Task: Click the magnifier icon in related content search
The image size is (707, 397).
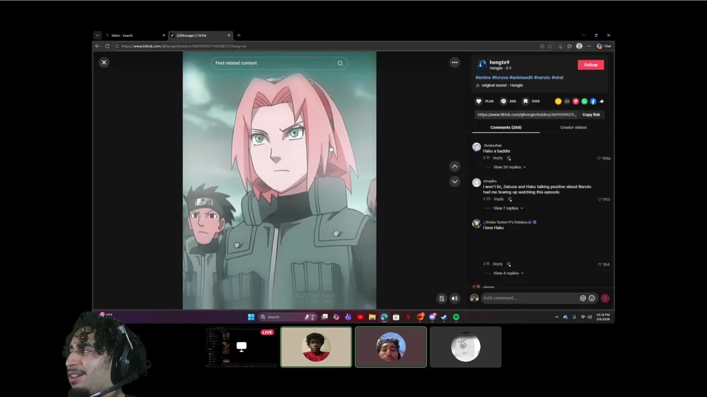Action: (x=340, y=63)
